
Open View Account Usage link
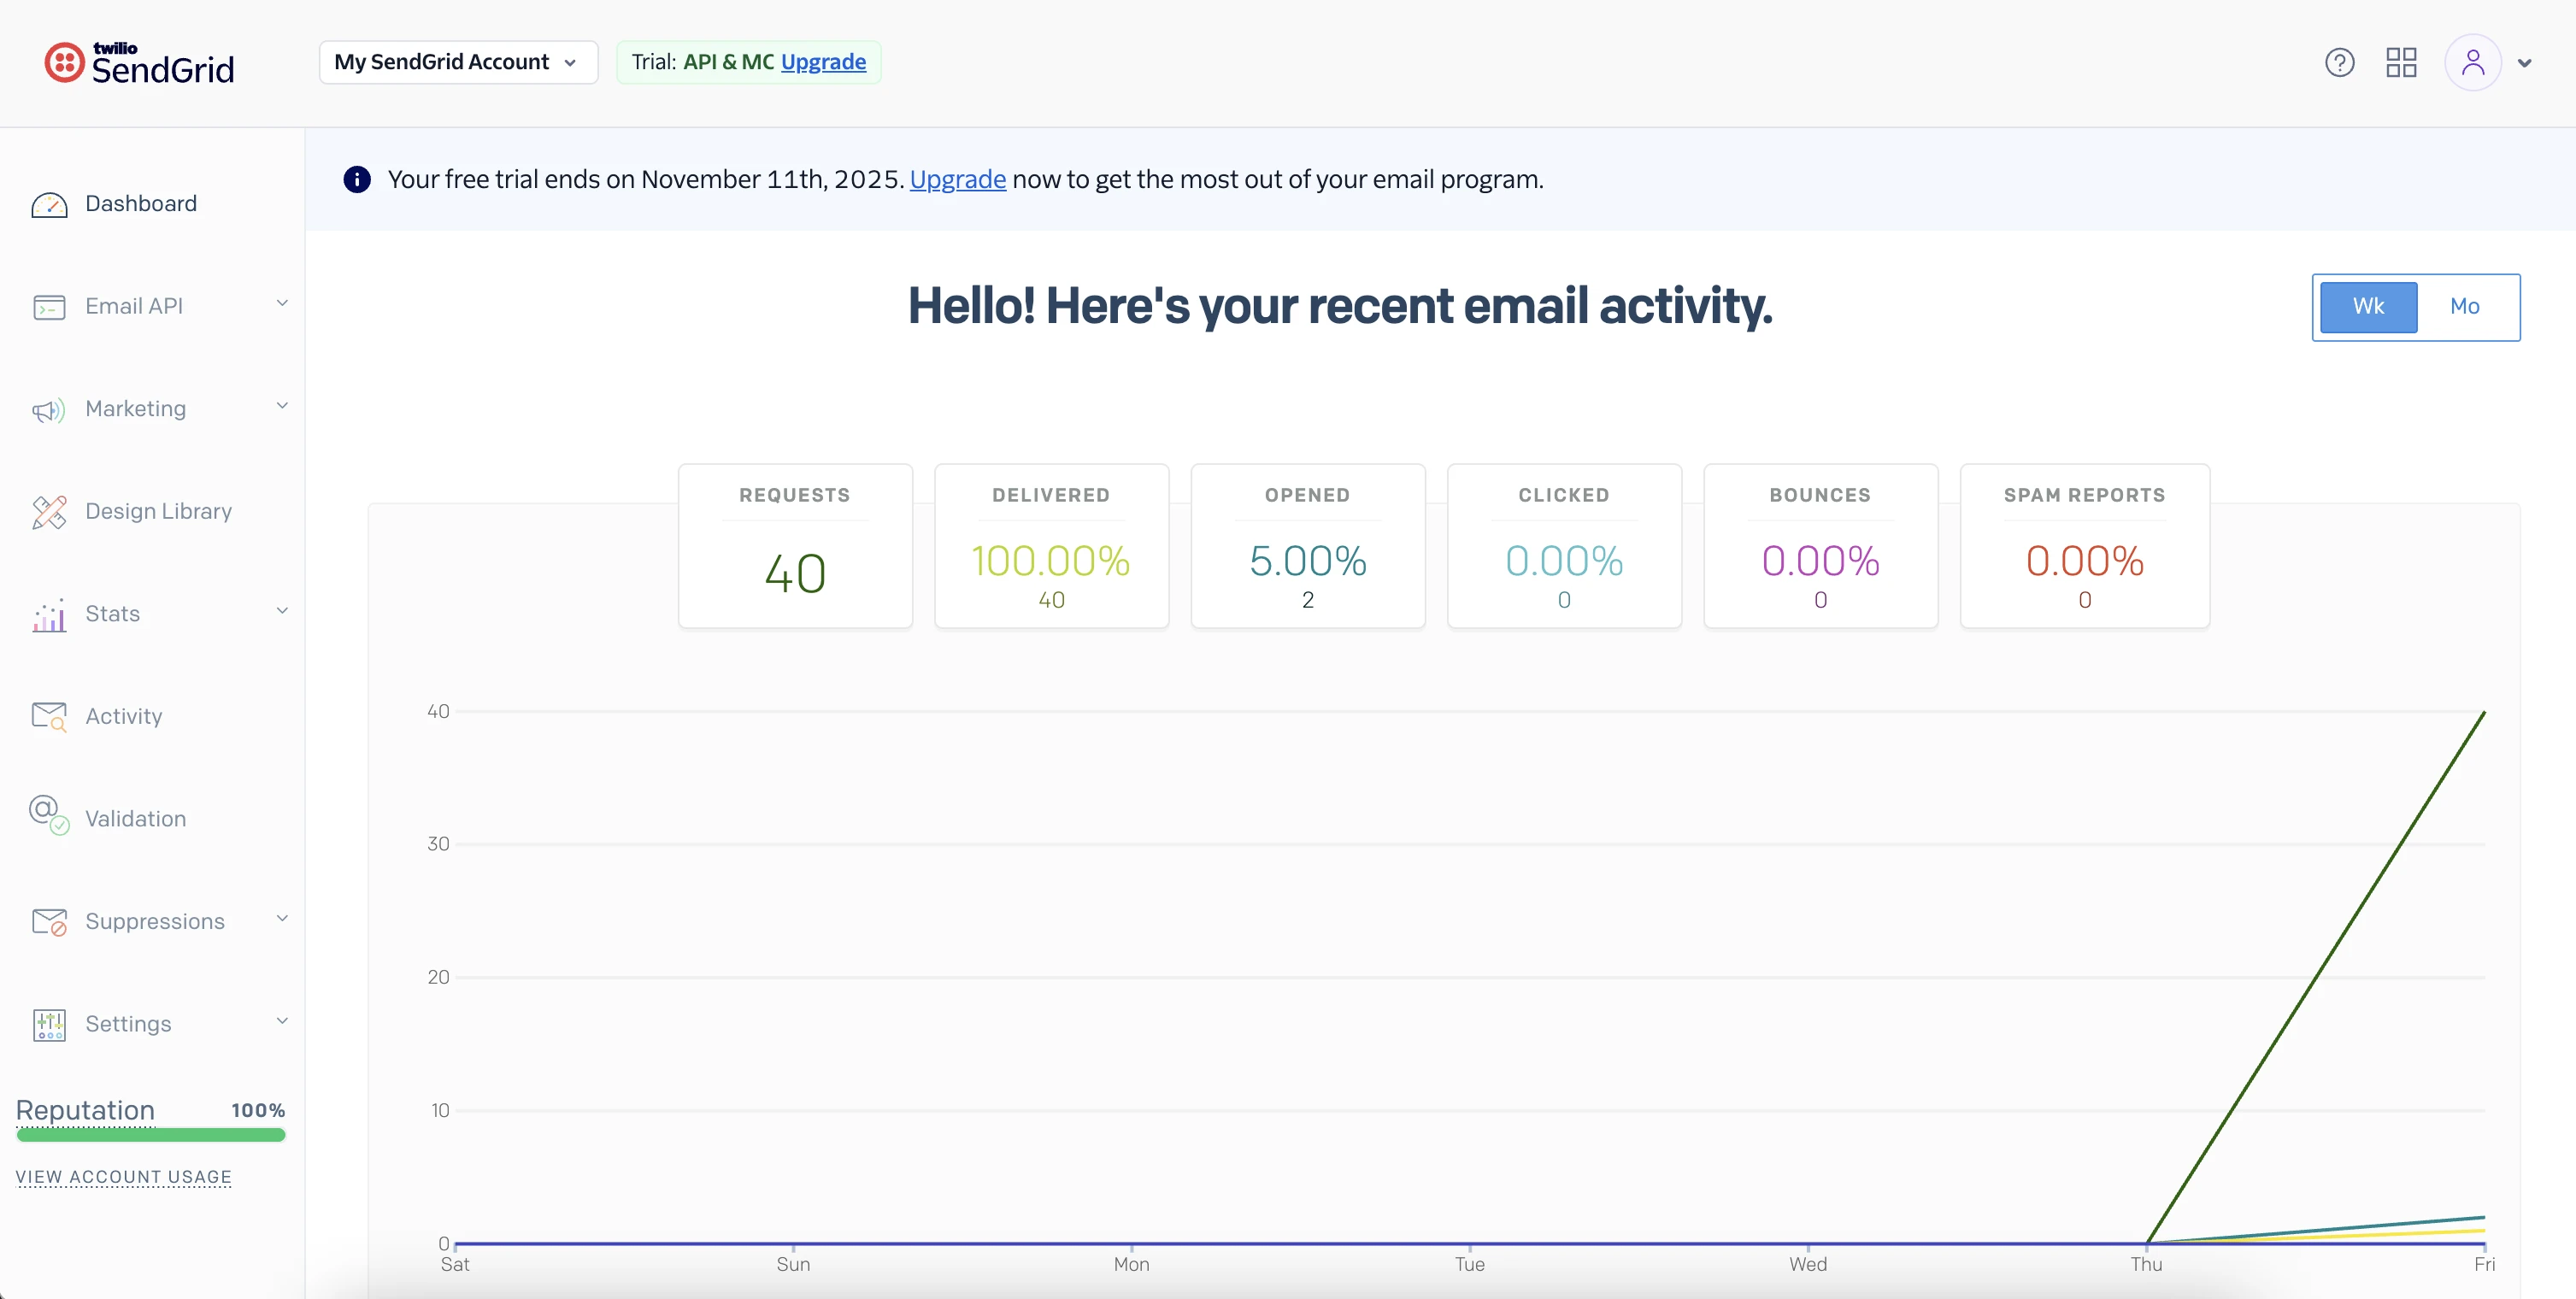124,1177
